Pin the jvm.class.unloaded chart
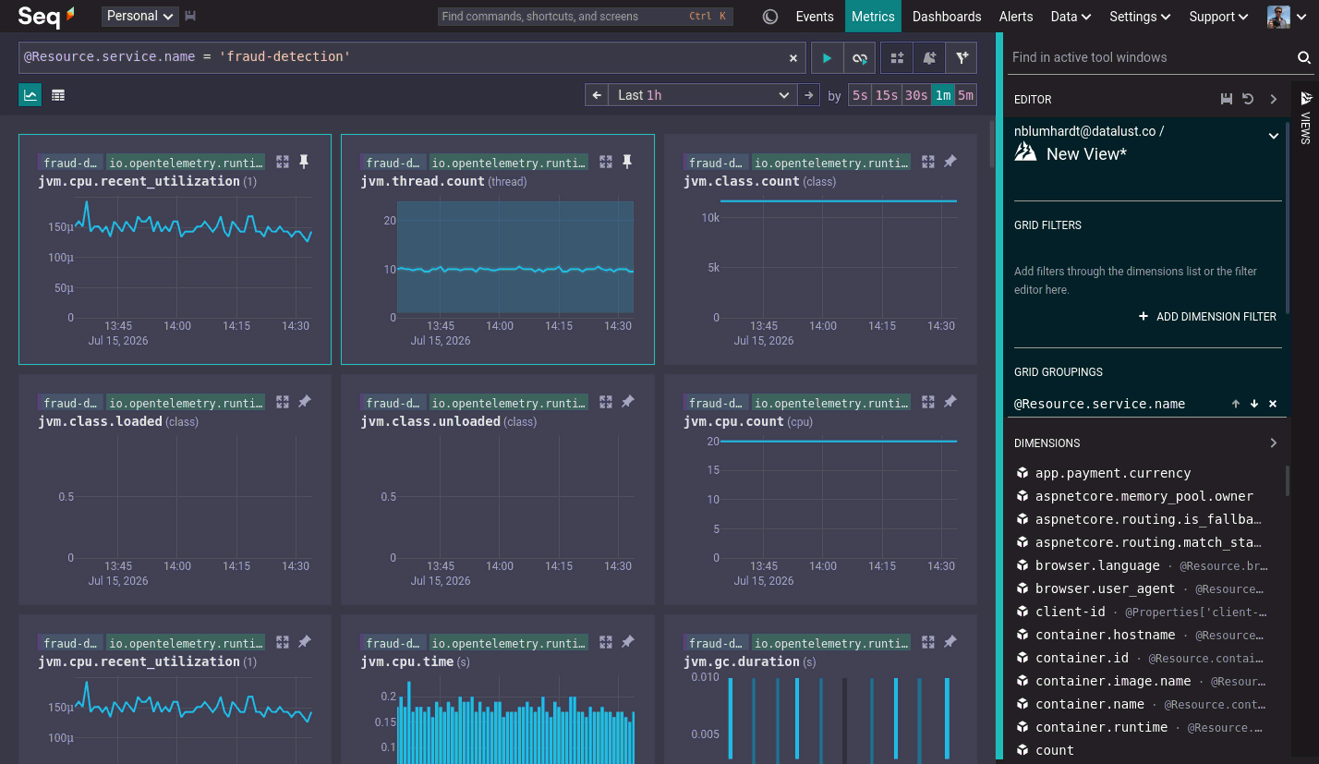 click(627, 402)
